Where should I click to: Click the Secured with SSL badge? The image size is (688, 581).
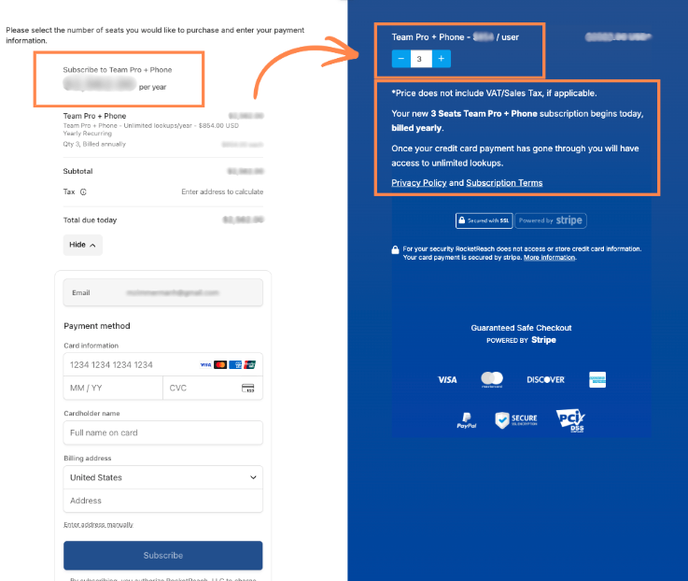pos(484,220)
